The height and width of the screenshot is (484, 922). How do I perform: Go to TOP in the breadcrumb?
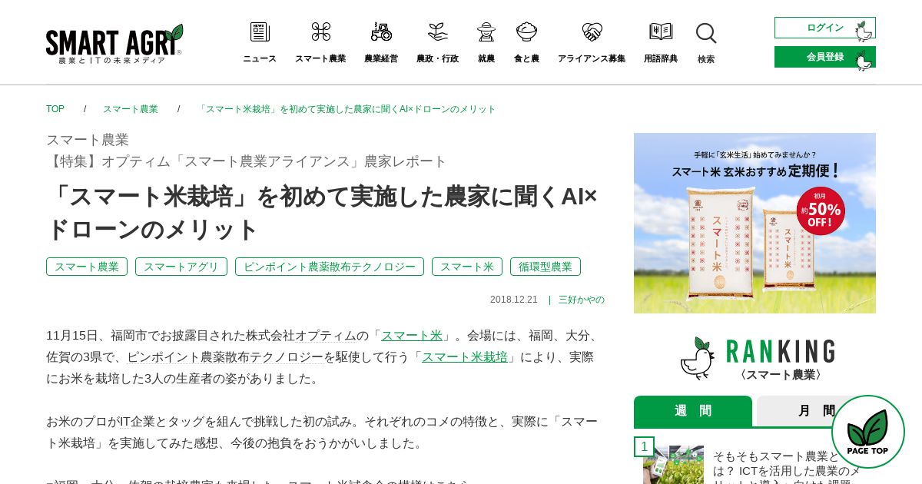tap(55, 109)
